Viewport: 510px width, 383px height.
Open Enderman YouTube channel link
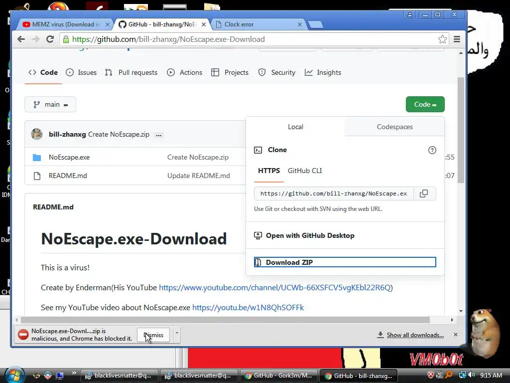click(275, 288)
